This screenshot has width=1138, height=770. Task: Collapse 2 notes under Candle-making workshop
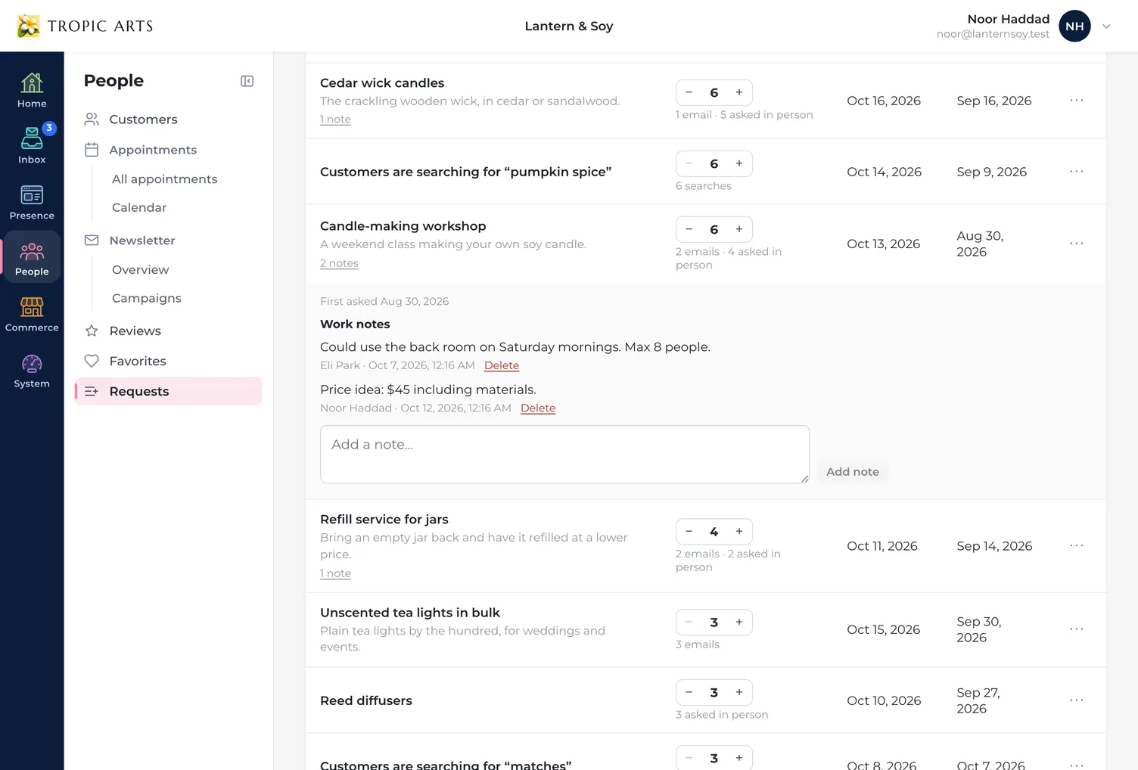(x=339, y=263)
